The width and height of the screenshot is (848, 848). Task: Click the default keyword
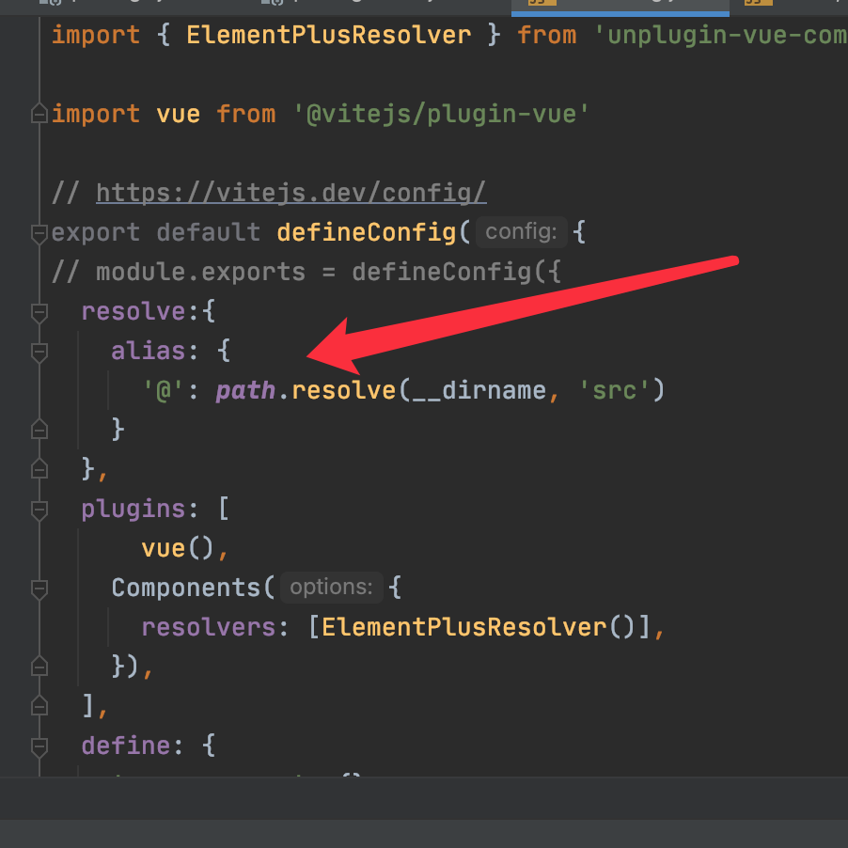[209, 232]
